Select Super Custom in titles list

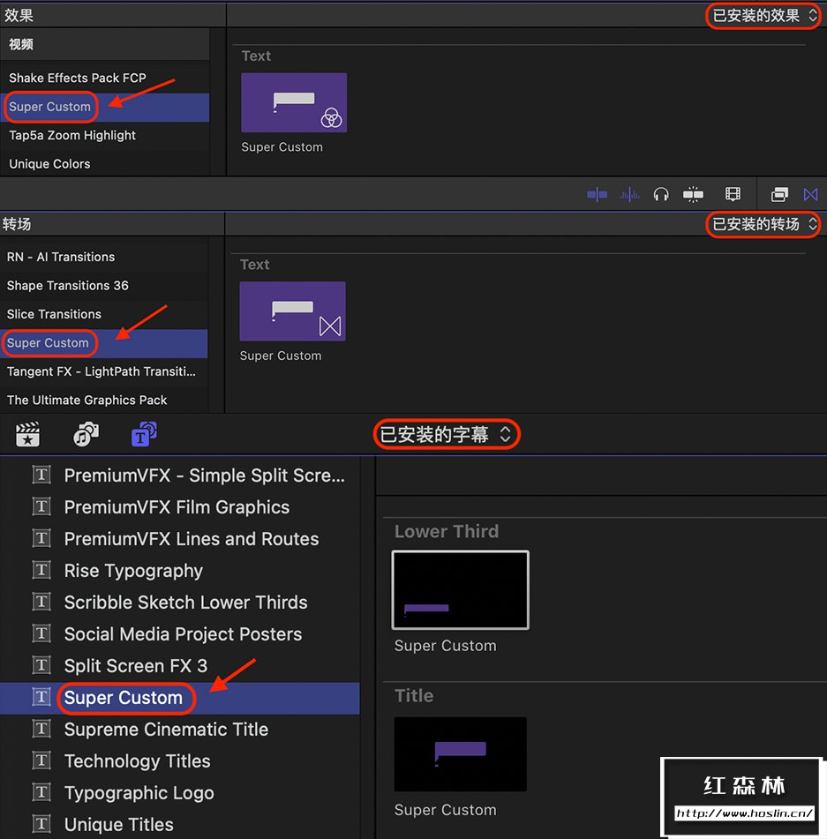pyautogui.click(x=180, y=698)
